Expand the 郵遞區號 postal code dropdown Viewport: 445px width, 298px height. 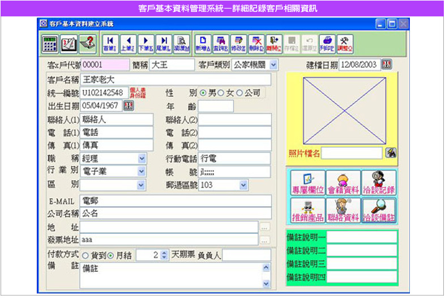point(243,185)
